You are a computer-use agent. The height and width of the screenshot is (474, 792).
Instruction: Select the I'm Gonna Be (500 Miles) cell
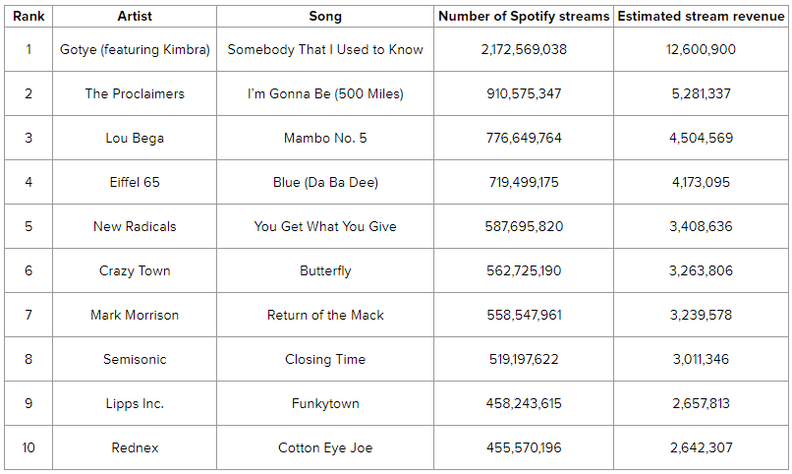[325, 93]
